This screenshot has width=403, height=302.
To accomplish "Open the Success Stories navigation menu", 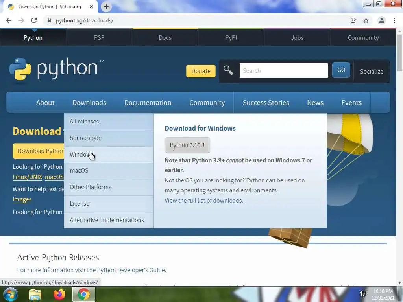I will click(x=266, y=103).
